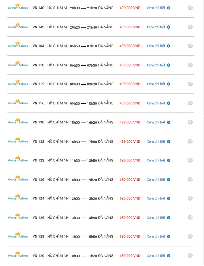Expand flight VN 130's details with its arrow icon

(168, 122)
